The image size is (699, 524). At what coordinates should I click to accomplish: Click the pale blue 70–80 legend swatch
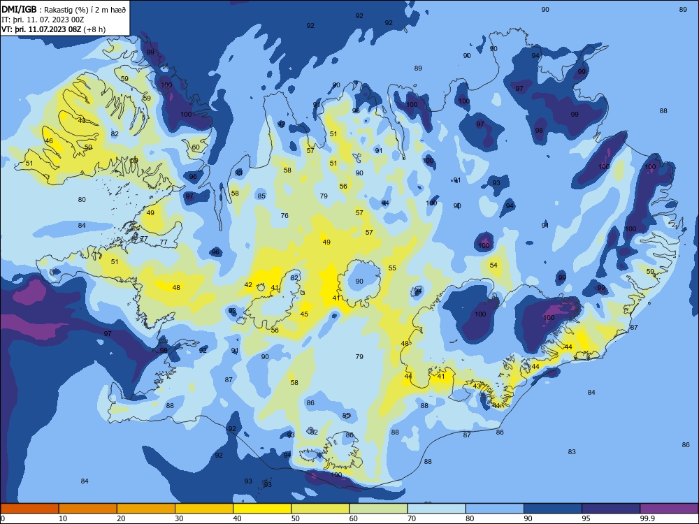436,509
